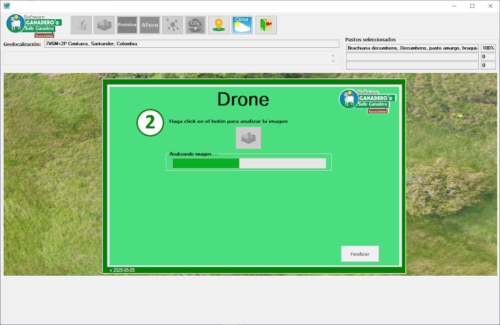Viewport: 500px width, 325px height.
Task: Click the map pin geolocation icon
Action: [x=219, y=25]
